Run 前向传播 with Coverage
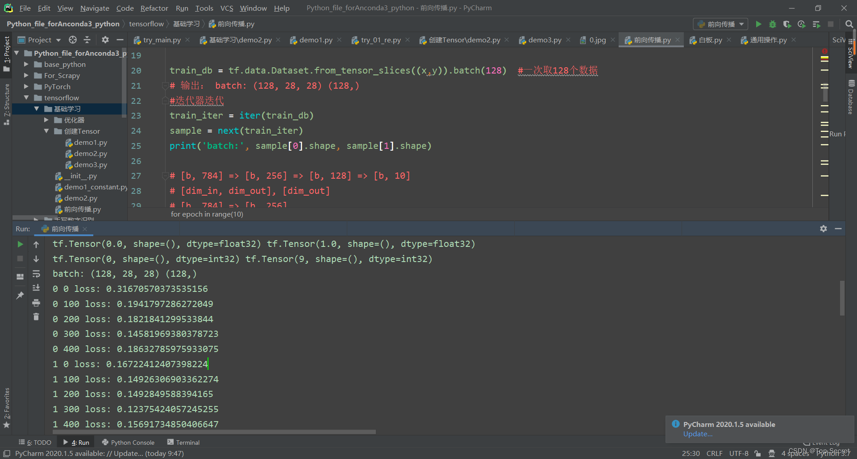This screenshot has width=857, height=459. click(787, 25)
